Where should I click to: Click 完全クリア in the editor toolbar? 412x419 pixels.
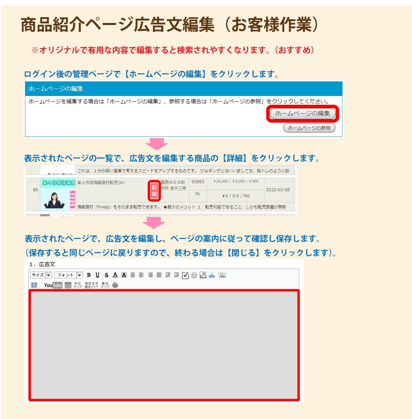click(x=78, y=285)
